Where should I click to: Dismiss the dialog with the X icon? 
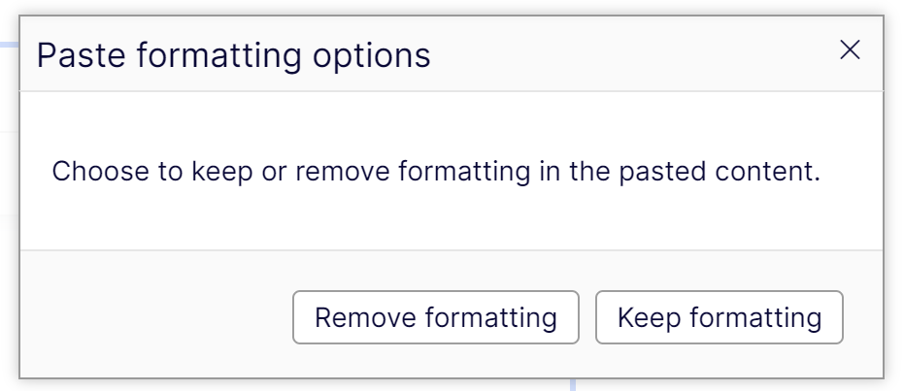(x=850, y=50)
